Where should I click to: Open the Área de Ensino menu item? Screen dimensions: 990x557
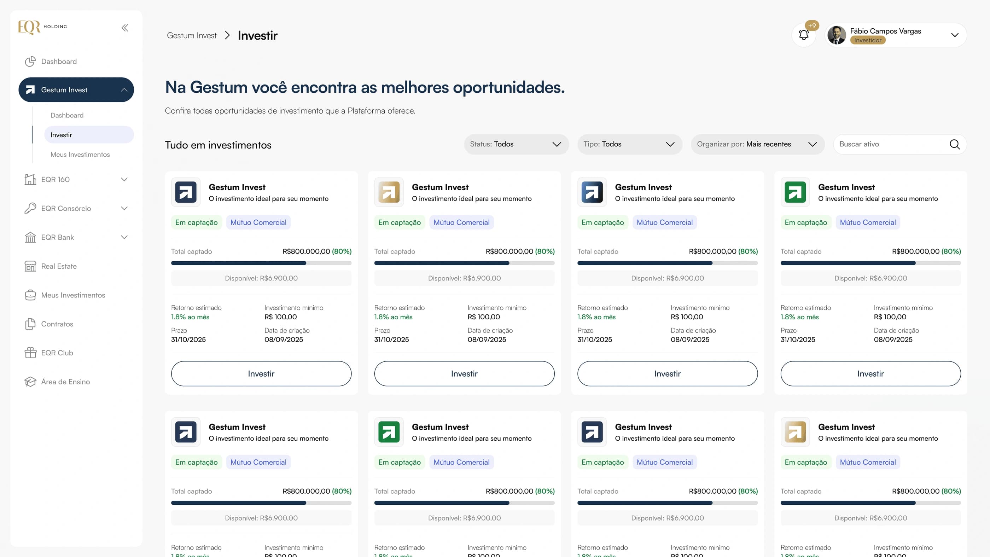[x=76, y=382]
